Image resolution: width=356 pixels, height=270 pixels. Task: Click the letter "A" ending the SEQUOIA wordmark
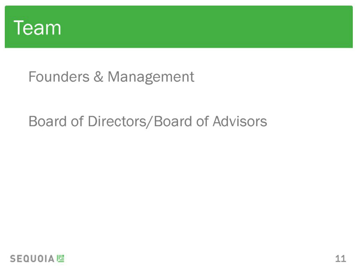51,259
